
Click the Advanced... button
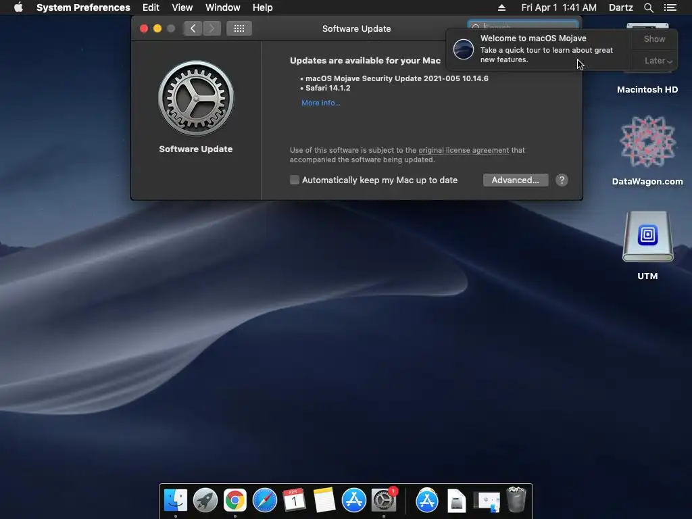point(516,180)
